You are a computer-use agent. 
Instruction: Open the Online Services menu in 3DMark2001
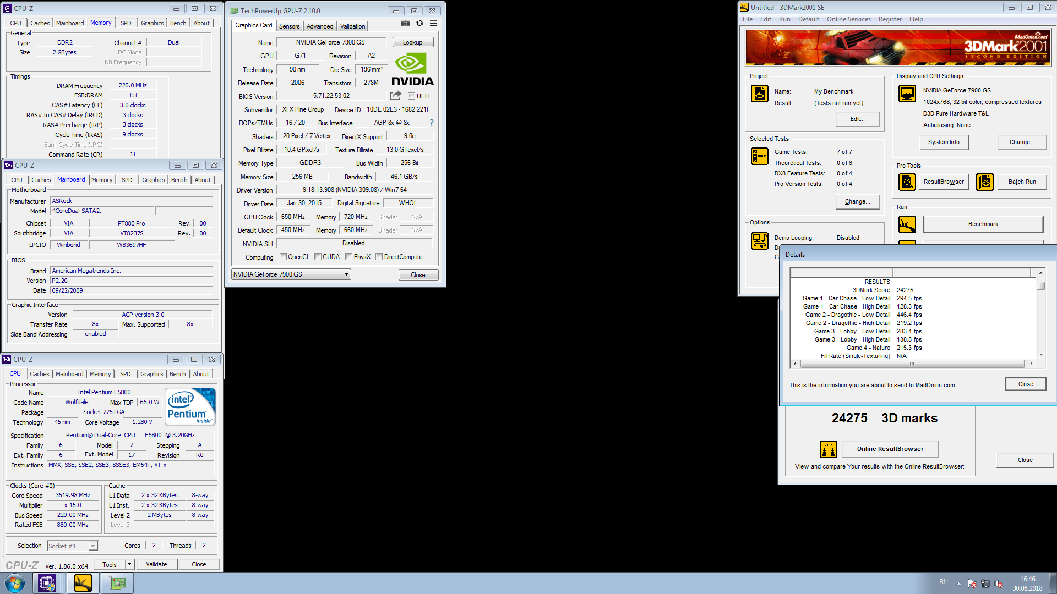click(x=848, y=19)
